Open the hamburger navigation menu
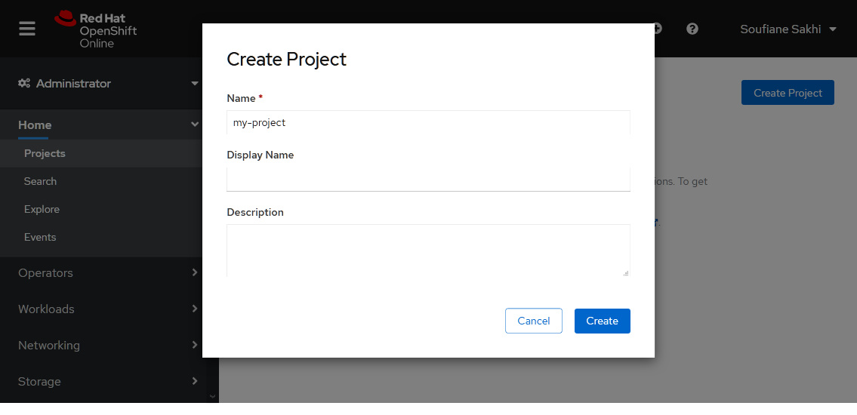This screenshot has height=415, width=857. click(26, 29)
